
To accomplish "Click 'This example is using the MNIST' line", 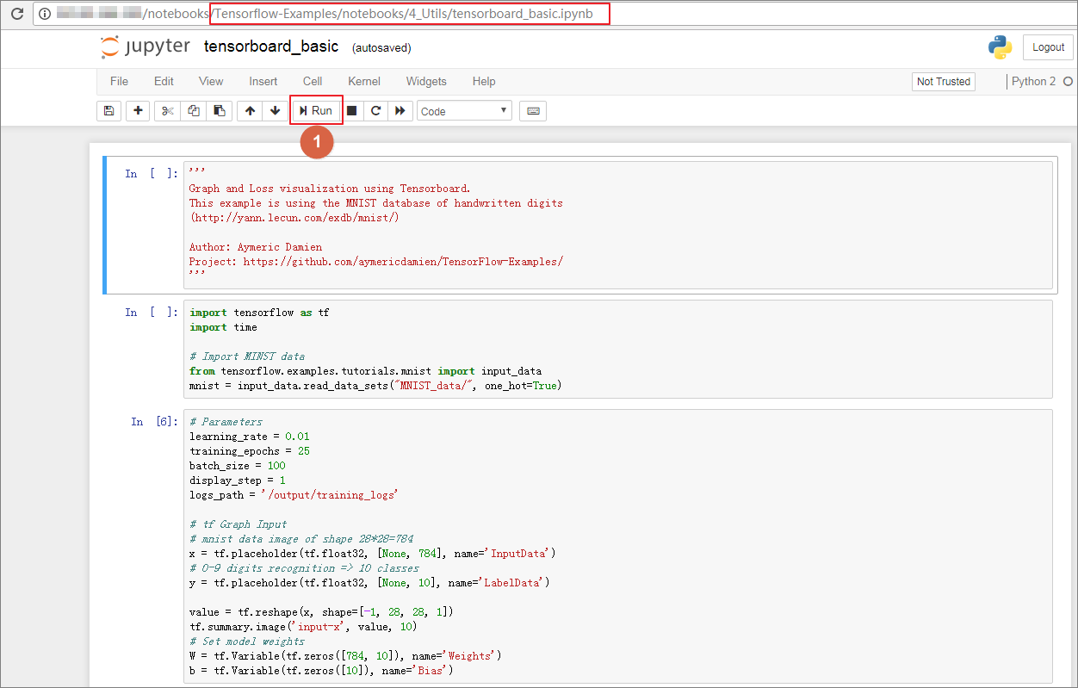I will click(x=376, y=203).
